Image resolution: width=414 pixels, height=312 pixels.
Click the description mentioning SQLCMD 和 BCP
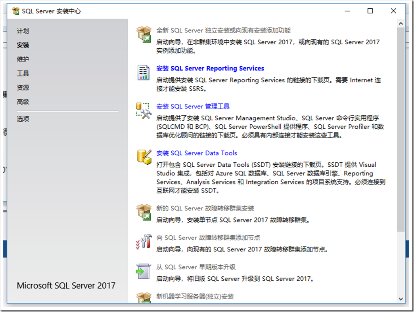tap(270, 127)
